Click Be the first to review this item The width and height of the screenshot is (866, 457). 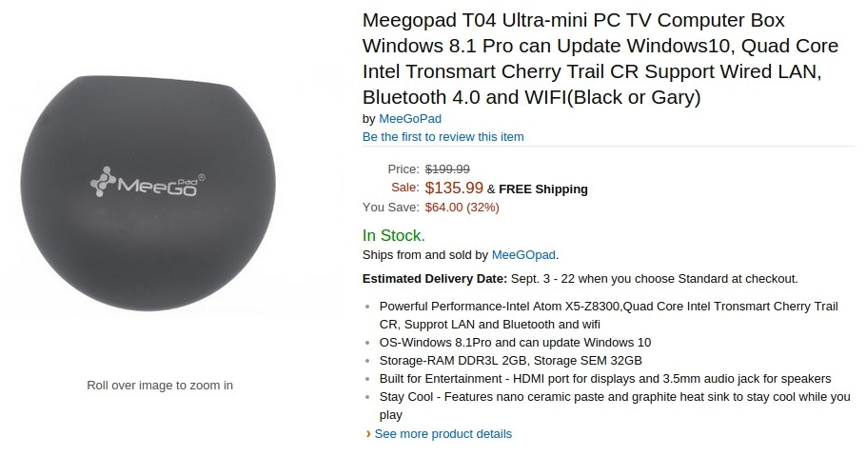pyautogui.click(x=443, y=136)
